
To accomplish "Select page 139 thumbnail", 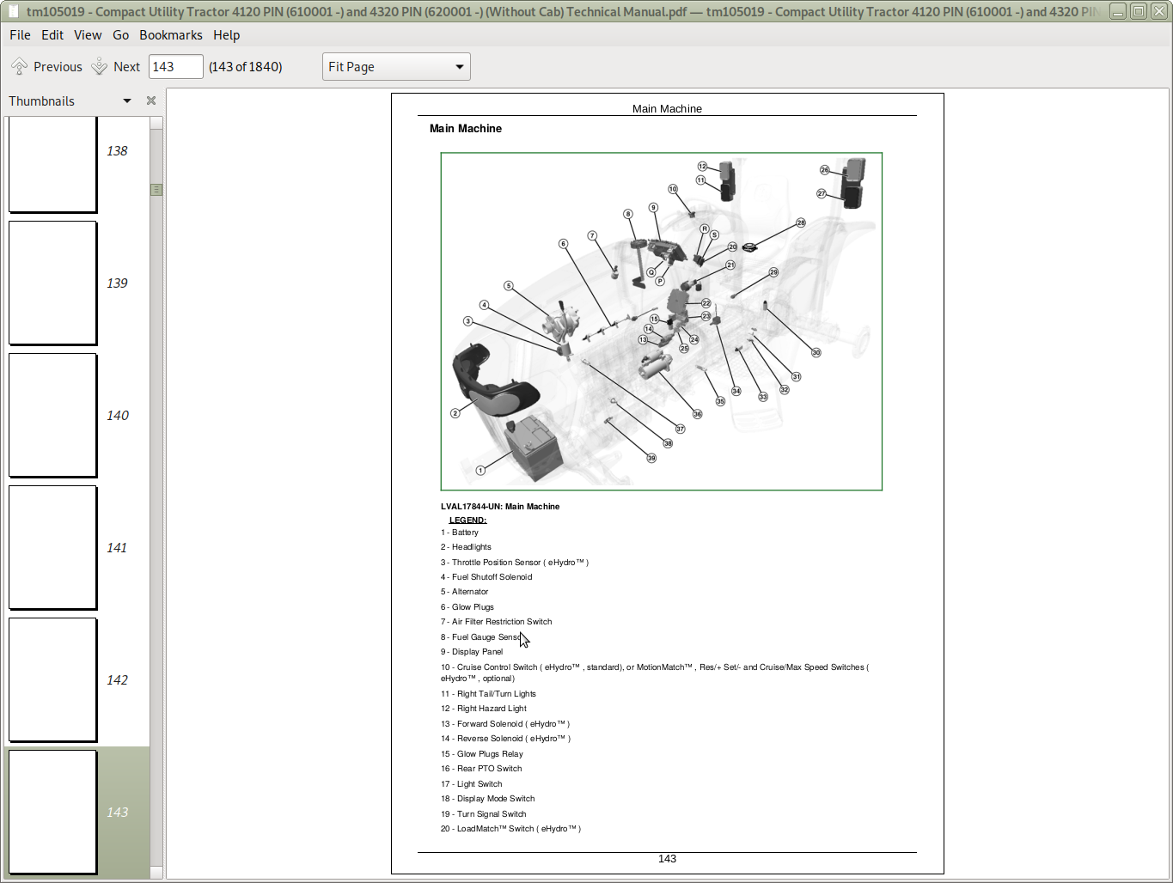I will click(52, 283).
